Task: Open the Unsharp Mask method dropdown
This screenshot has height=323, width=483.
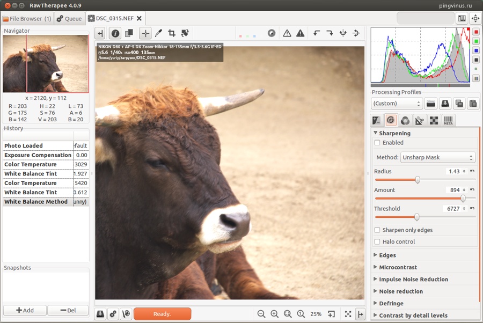Action: tap(438, 158)
